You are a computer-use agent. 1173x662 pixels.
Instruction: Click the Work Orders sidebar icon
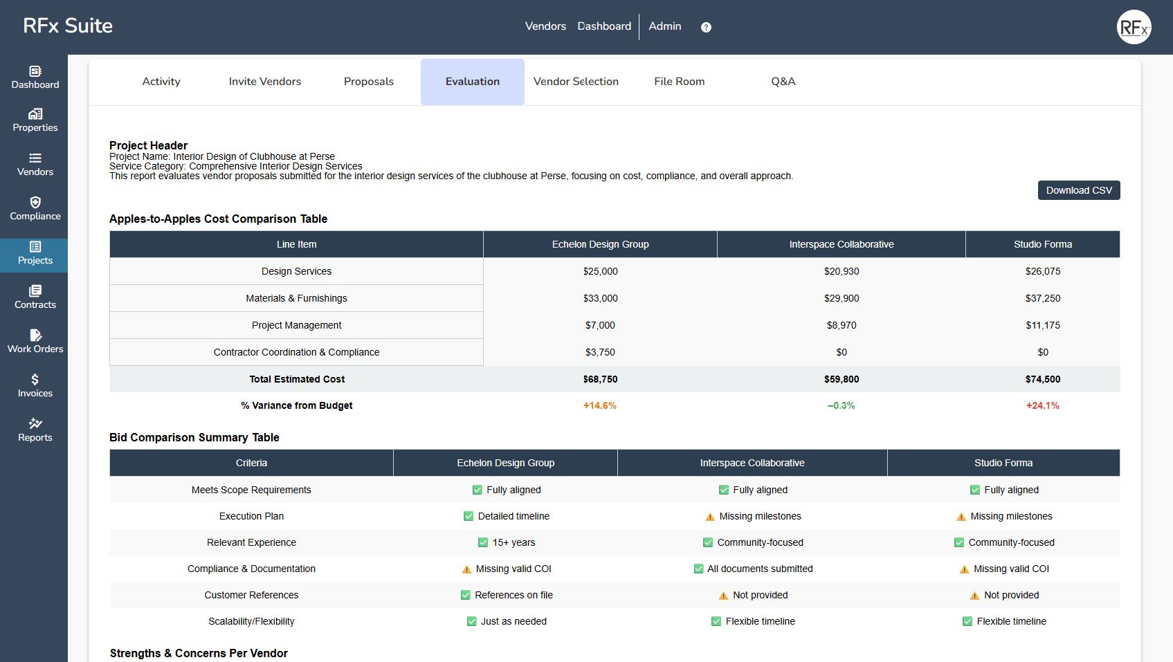(x=35, y=335)
